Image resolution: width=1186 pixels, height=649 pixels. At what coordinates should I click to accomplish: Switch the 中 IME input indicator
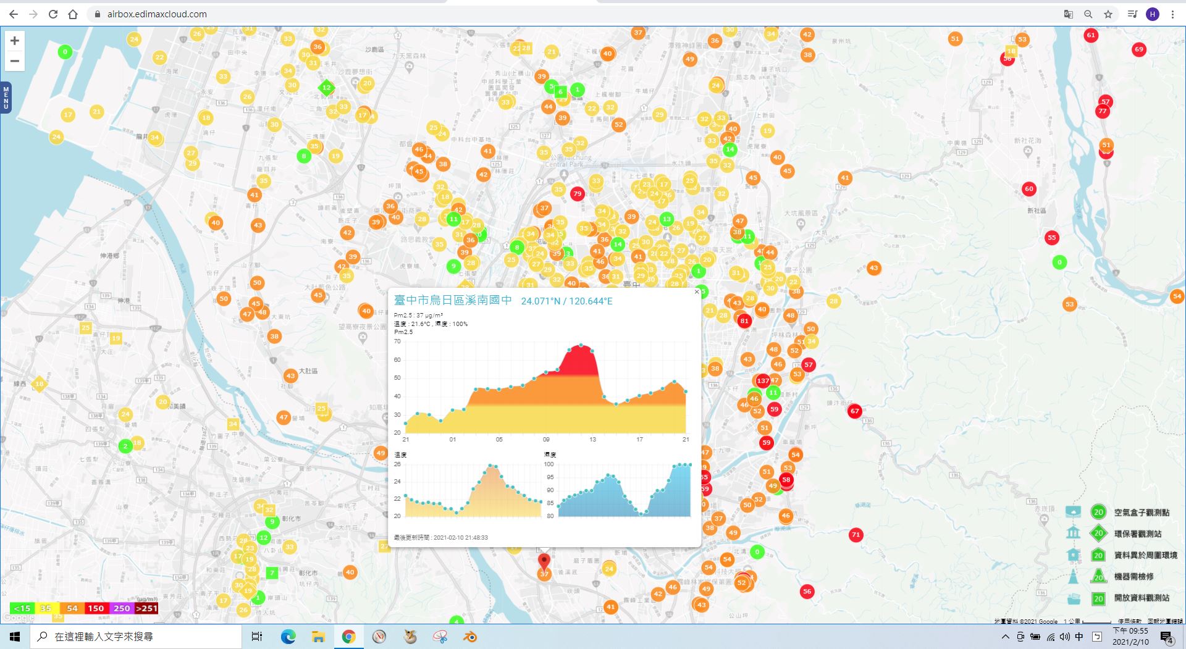(1079, 637)
